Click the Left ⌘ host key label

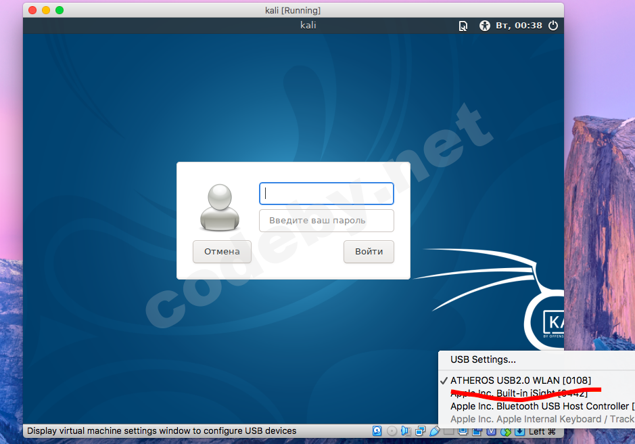tap(542, 431)
